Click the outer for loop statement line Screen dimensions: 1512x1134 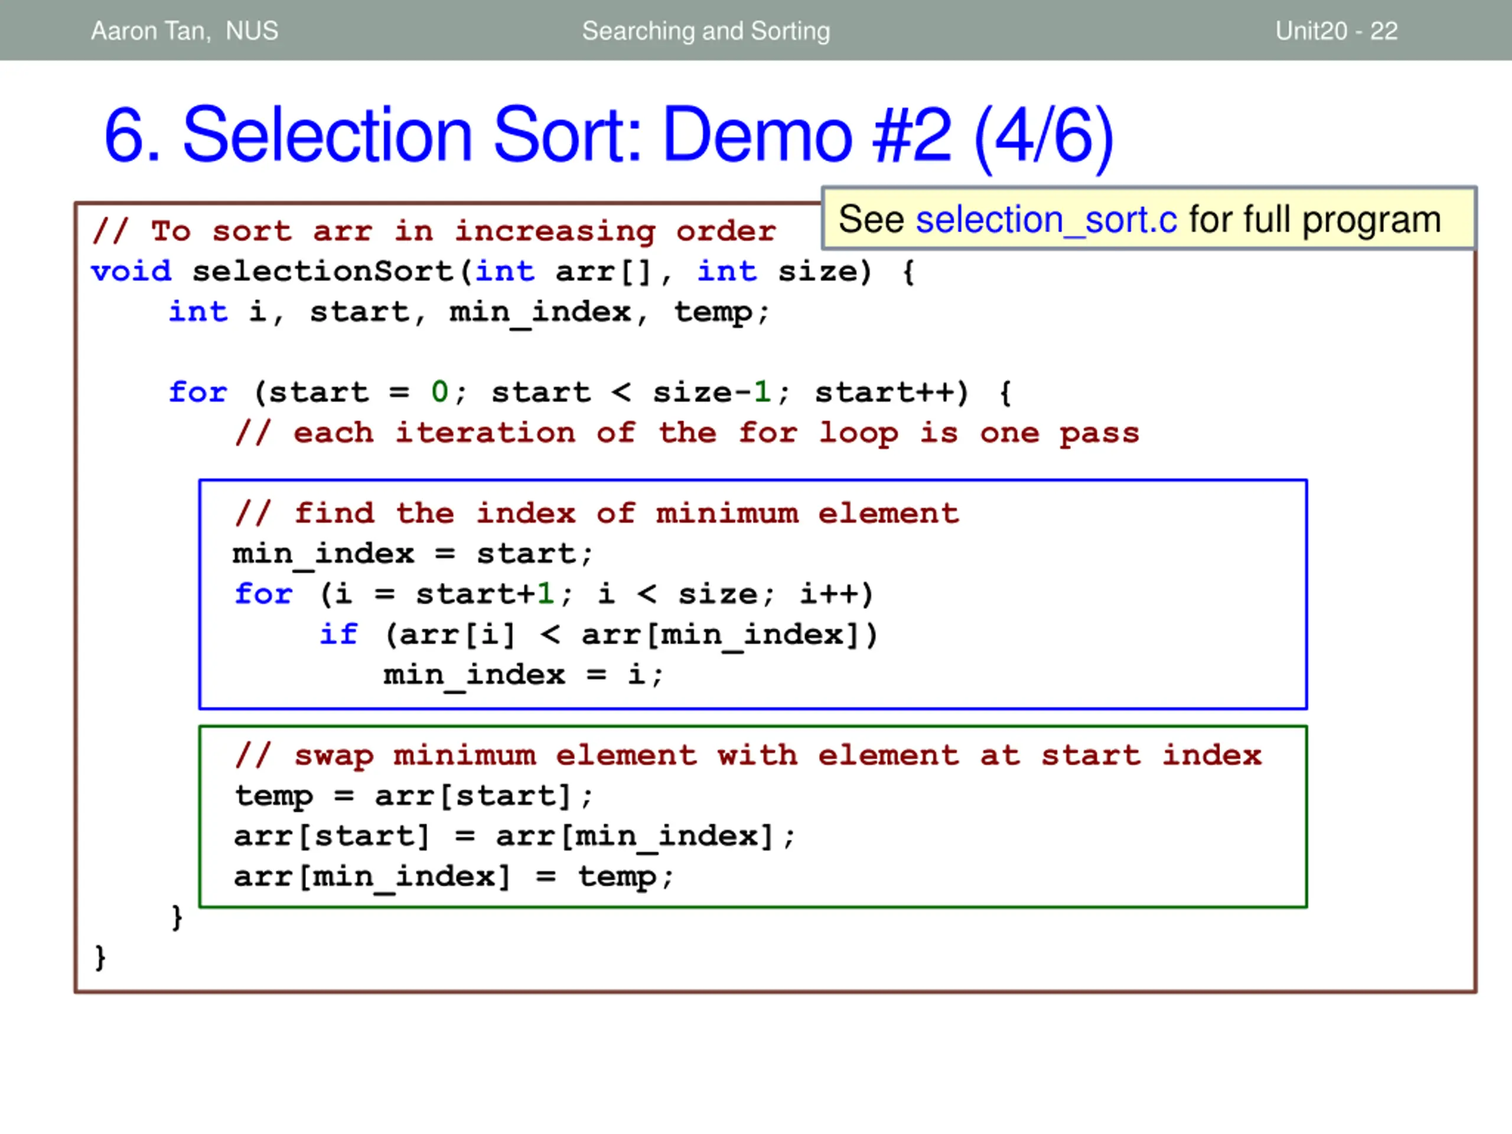point(591,392)
